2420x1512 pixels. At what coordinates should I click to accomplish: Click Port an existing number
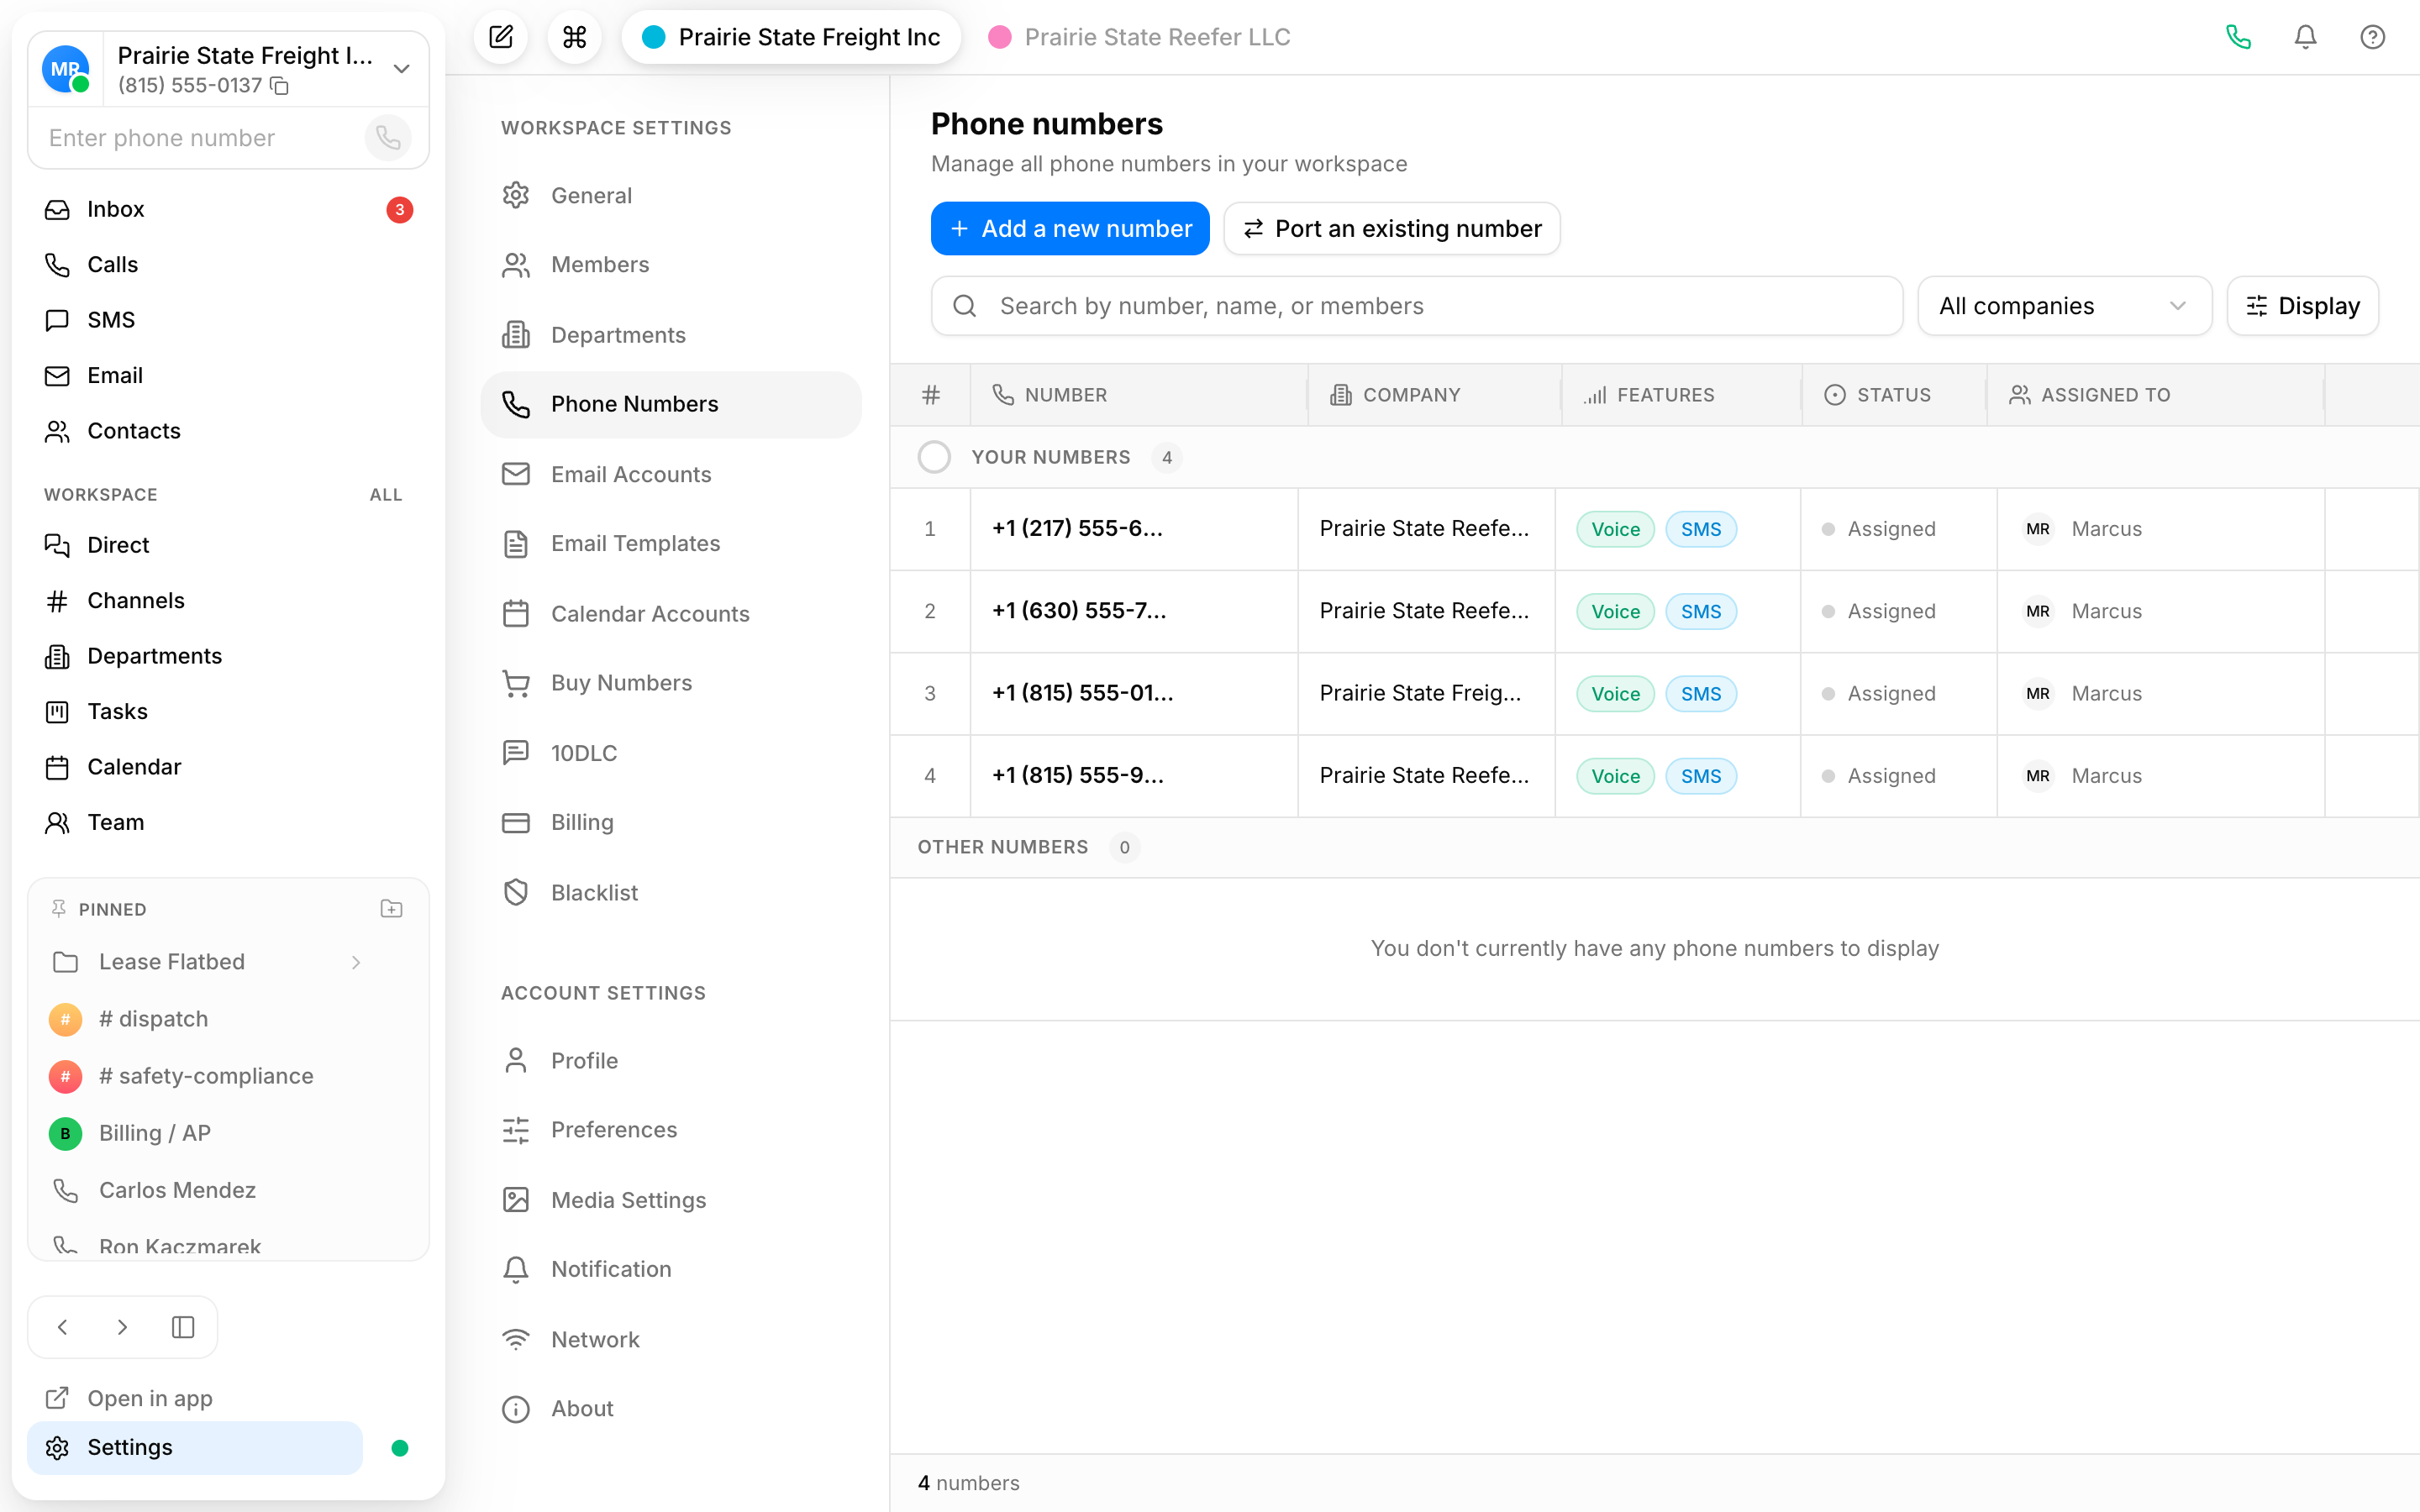click(x=1391, y=229)
